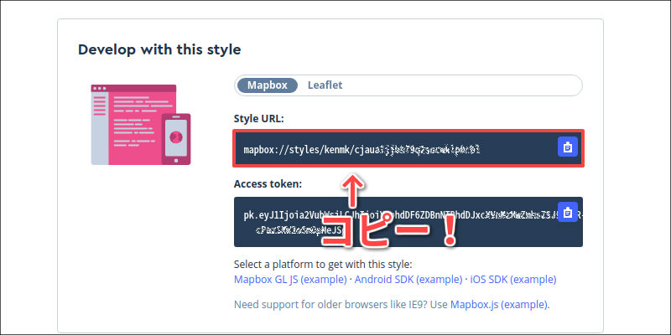Select the Mapbox tab
Image resolution: width=671 pixels, height=335 pixels.
tap(268, 85)
